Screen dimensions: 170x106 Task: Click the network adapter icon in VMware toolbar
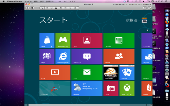[47, 8]
